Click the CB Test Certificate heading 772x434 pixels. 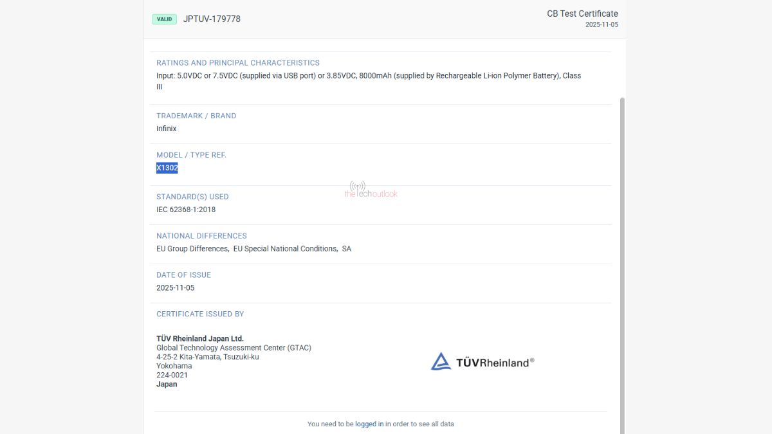tap(582, 14)
